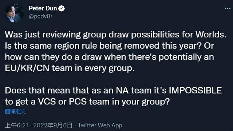Open the Twitter Web App source link
This screenshot has height=131, width=233.
click(100, 125)
